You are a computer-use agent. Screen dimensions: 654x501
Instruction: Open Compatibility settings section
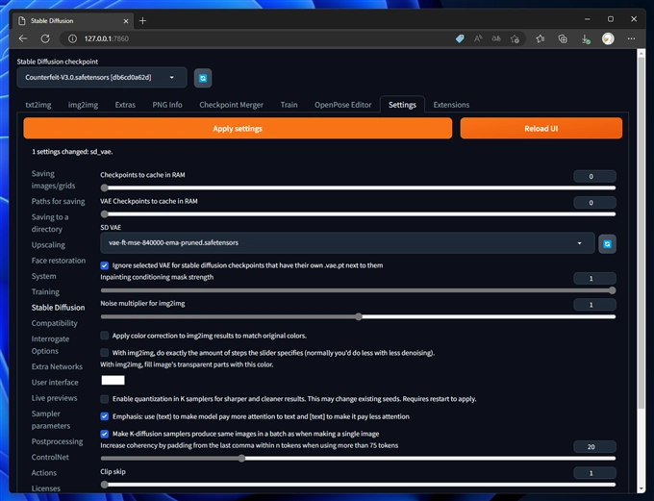coord(54,323)
